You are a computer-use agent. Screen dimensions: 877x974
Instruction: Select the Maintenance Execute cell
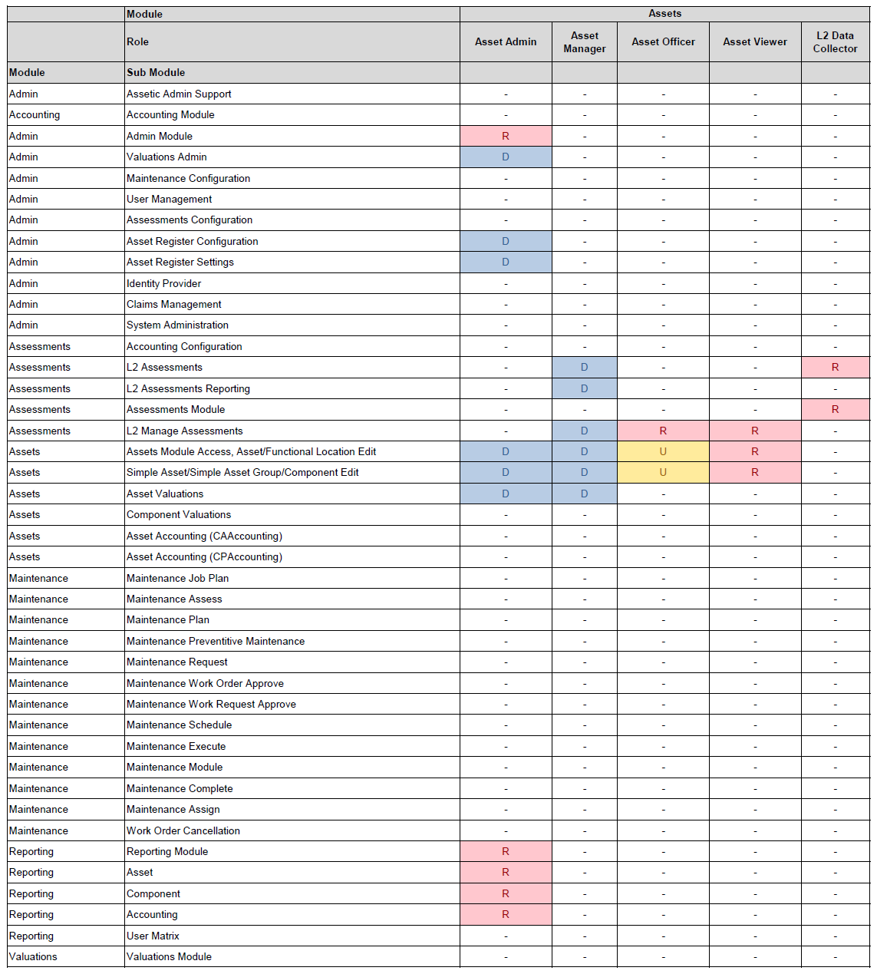(292, 746)
